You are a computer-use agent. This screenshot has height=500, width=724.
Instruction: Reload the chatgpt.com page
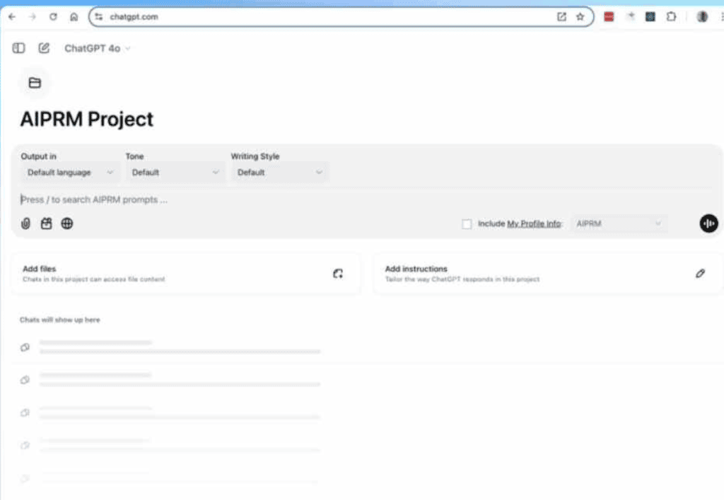point(53,17)
